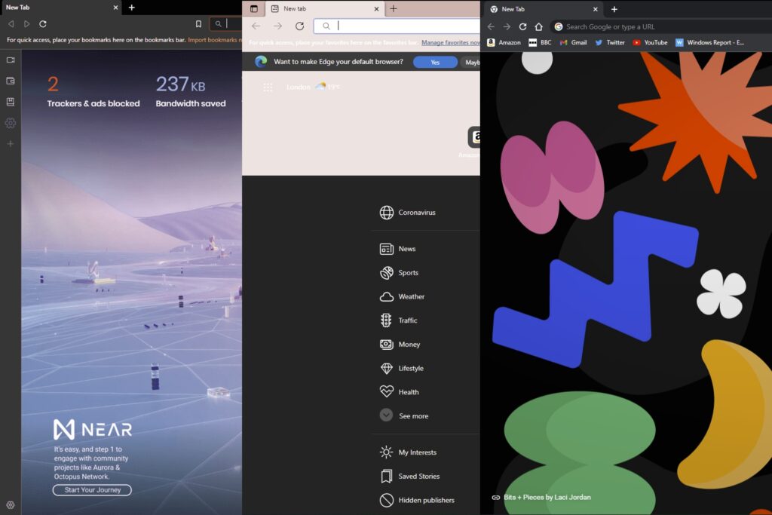Click Edge's back arrow
This screenshot has height=515, width=772.
256,26
